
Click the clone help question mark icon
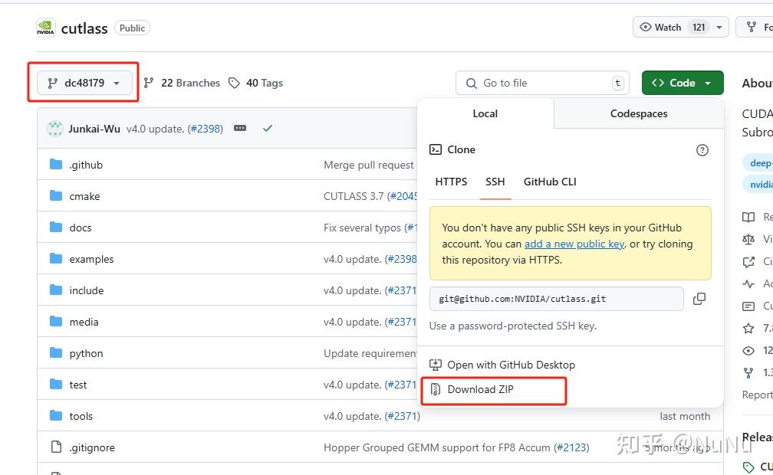[x=702, y=150]
